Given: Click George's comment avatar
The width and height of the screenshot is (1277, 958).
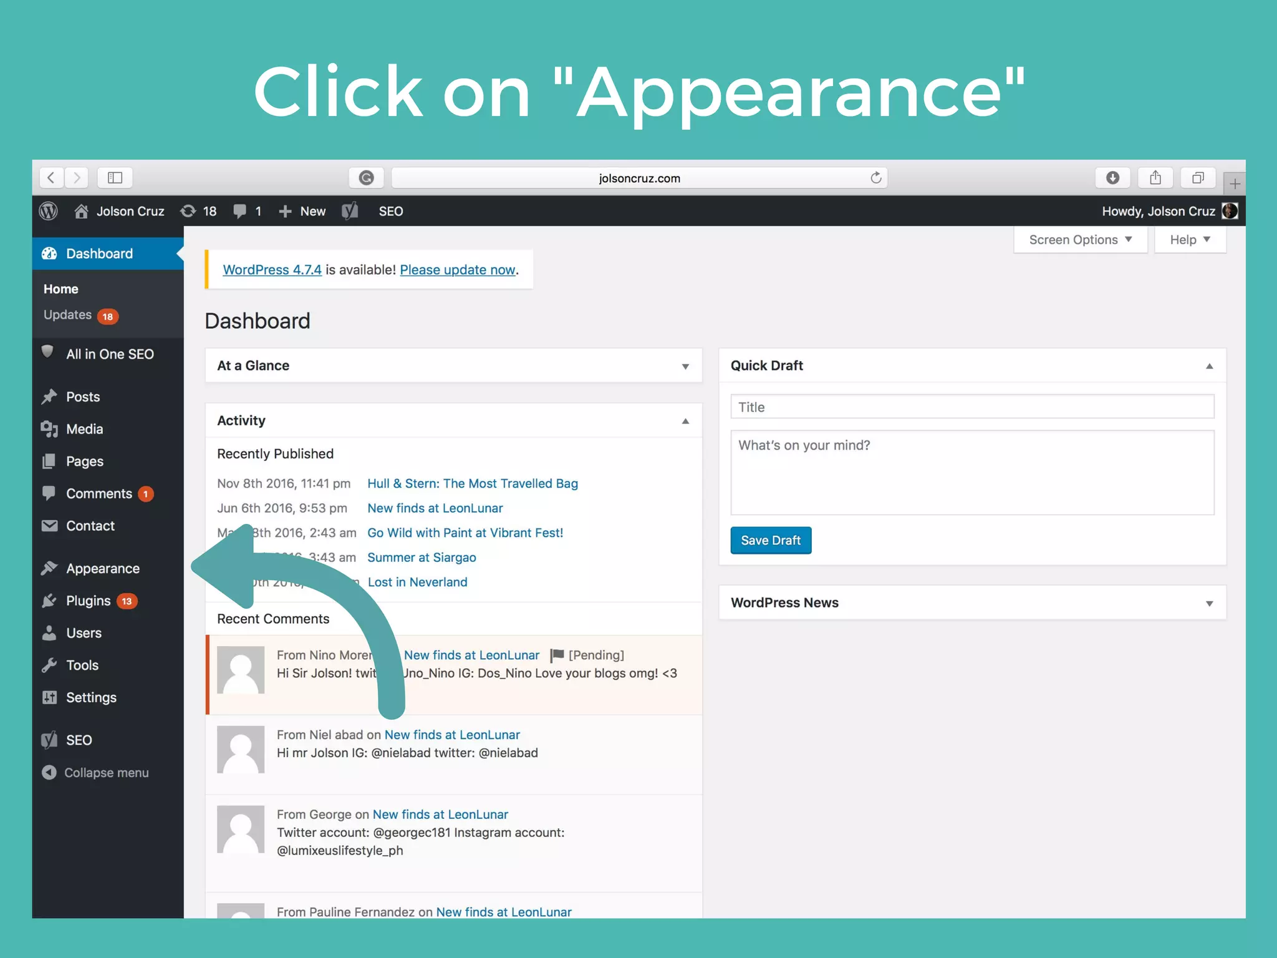Looking at the screenshot, I should coord(241,830).
